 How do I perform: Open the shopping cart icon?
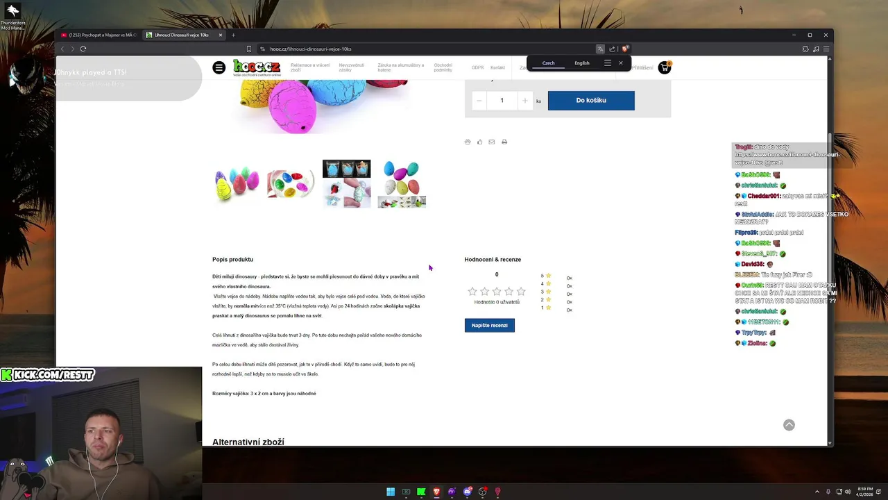pyautogui.click(x=665, y=67)
